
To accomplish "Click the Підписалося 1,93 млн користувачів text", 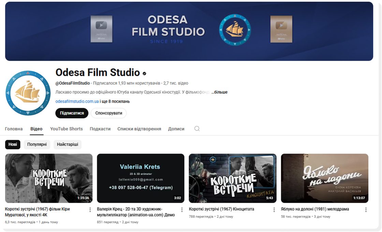I will point(127,83).
